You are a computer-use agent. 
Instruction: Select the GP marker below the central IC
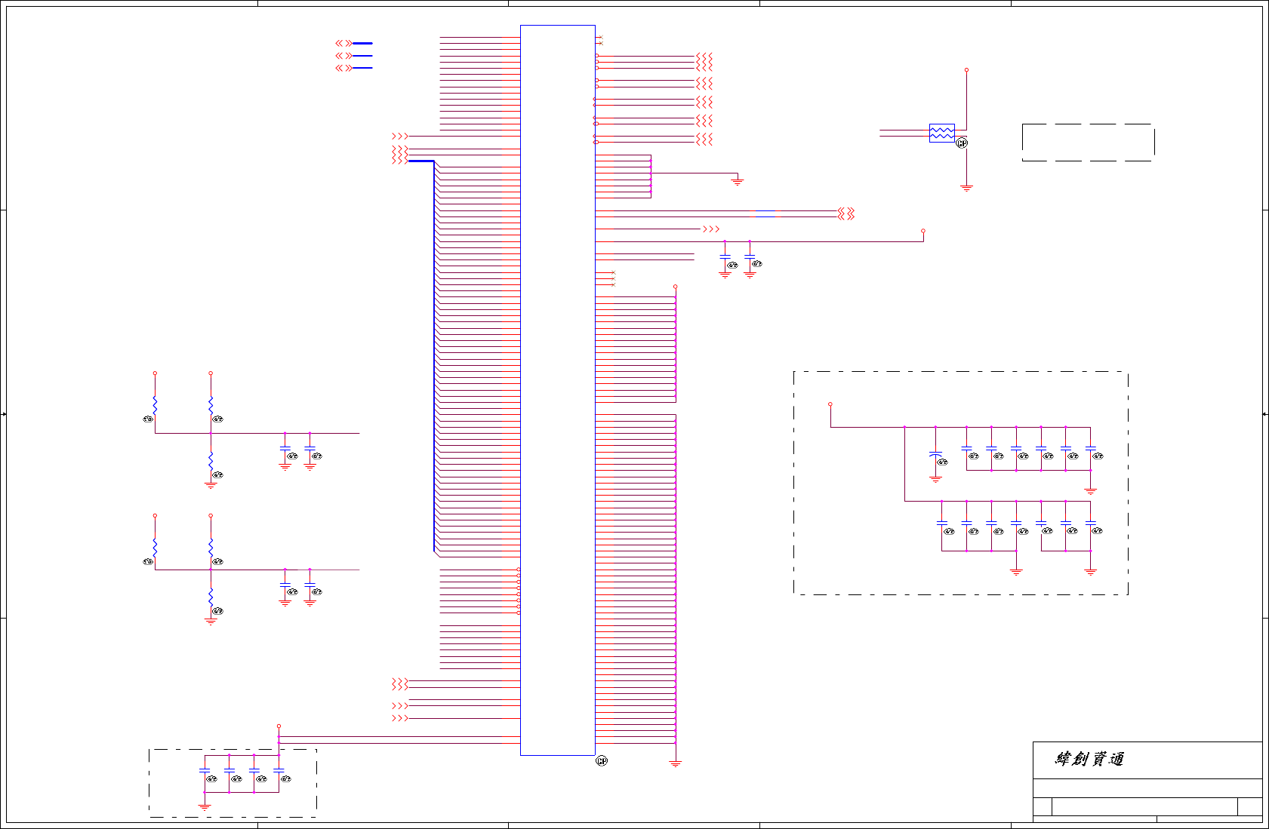click(602, 761)
